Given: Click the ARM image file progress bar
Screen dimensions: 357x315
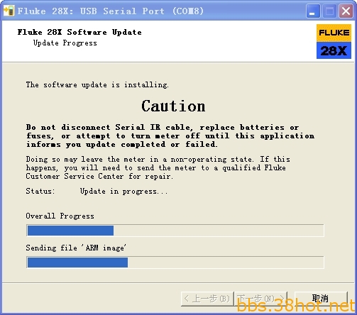Looking at the screenshot, I should pyautogui.click(x=175, y=262).
